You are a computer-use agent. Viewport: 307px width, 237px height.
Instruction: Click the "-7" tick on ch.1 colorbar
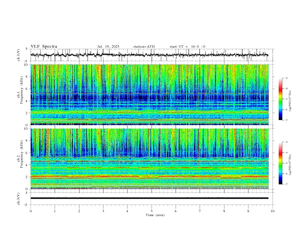point(286,120)
